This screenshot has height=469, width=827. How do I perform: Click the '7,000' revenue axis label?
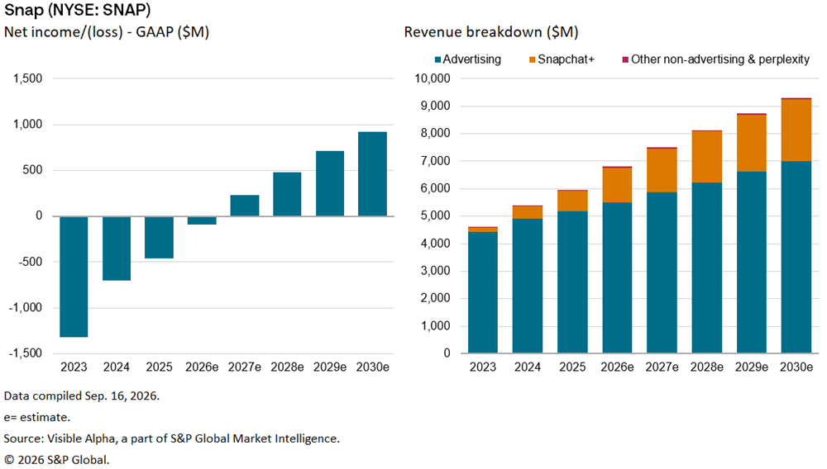436,161
